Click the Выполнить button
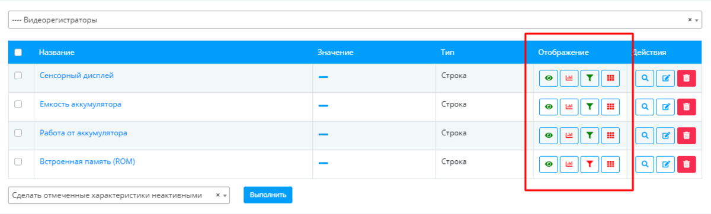Screen dimensions: 711x214 coord(268,194)
